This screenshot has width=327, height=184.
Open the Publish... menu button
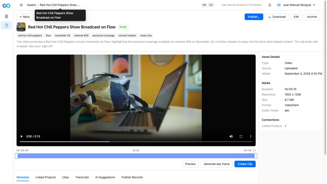pos(254,17)
